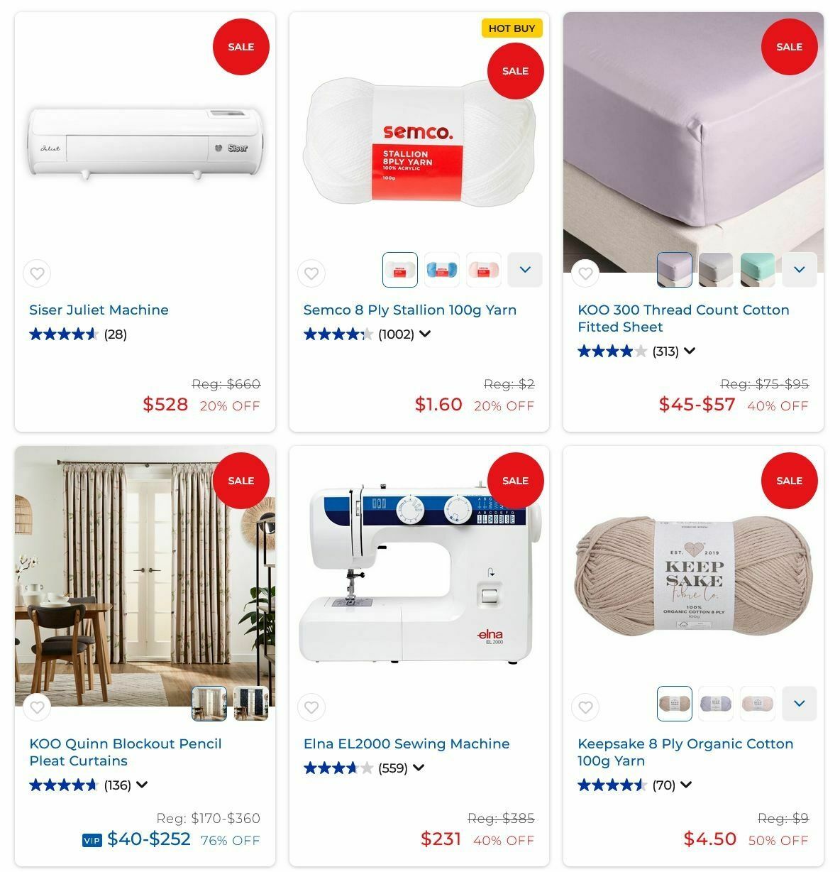Add Siser Juliet Machine to wishlist
This screenshot has width=840, height=872.
point(37,273)
